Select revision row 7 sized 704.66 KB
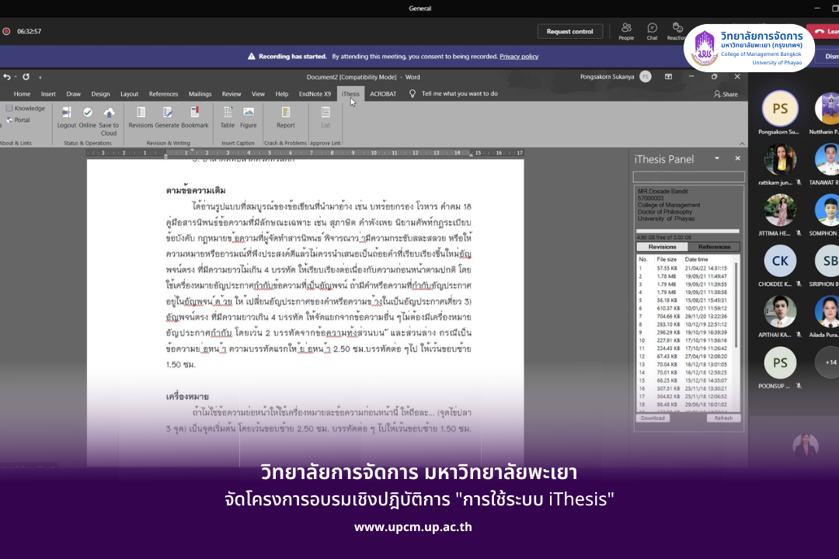 (685, 316)
